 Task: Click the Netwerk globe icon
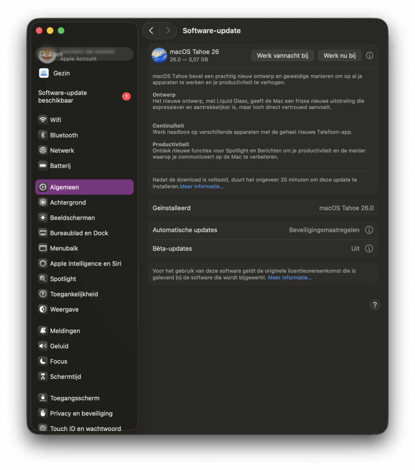pyautogui.click(x=43, y=150)
